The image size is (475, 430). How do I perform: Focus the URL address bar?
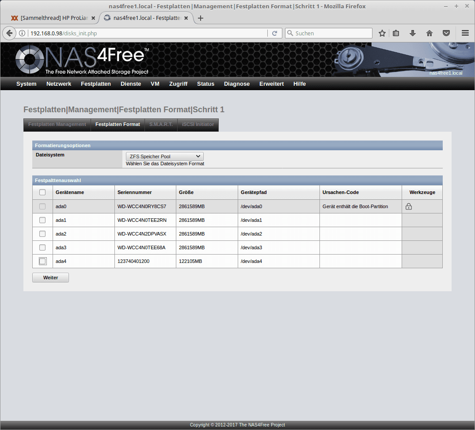pos(148,33)
